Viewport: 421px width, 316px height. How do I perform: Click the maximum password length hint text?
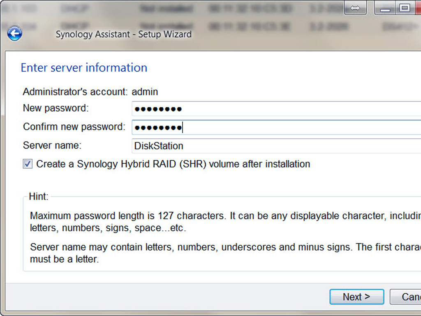pos(225,222)
